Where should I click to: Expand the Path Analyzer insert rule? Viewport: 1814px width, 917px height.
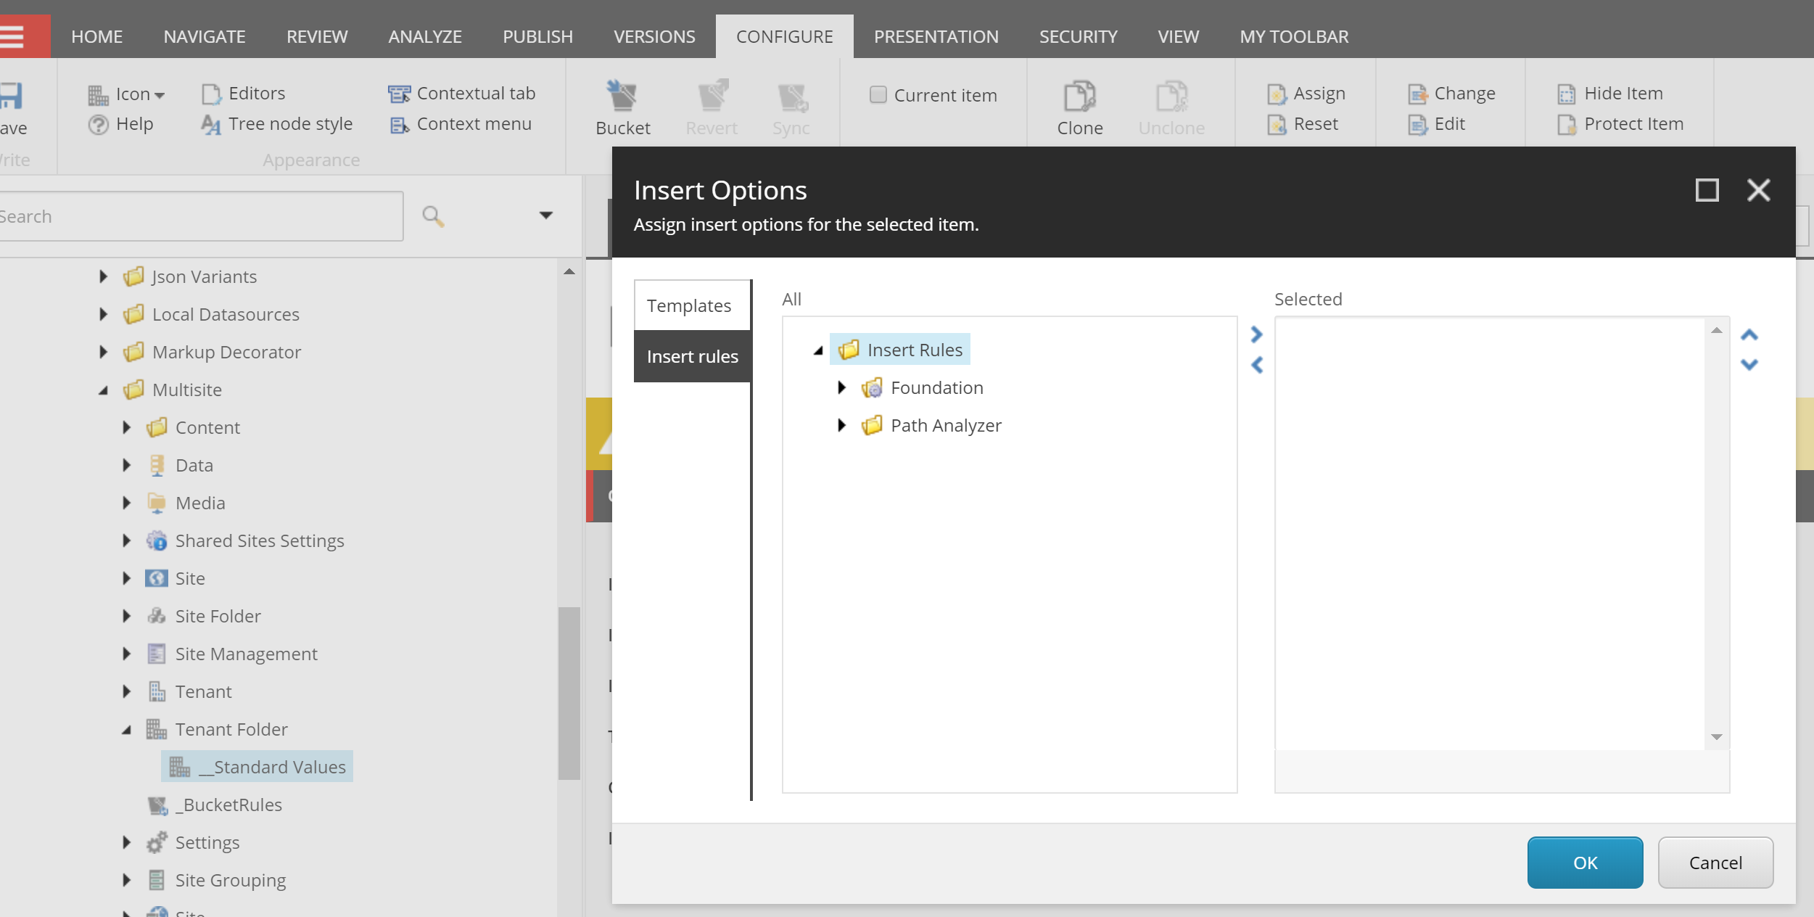[x=841, y=424]
